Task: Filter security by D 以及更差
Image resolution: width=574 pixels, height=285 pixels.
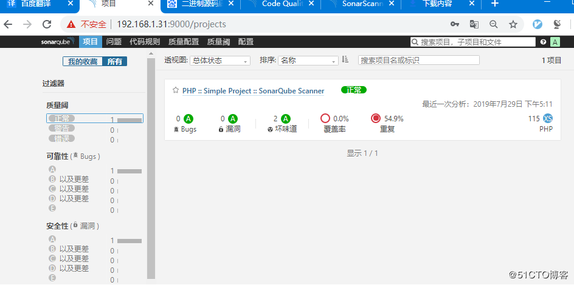Action: (x=95, y=269)
